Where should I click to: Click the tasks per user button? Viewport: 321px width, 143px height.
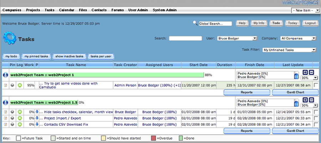click(x=101, y=56)
